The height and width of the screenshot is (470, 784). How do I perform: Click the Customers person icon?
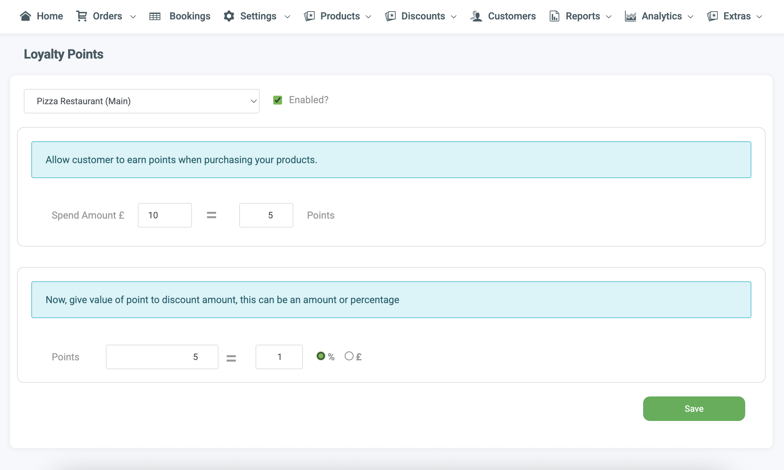point(476,16)
